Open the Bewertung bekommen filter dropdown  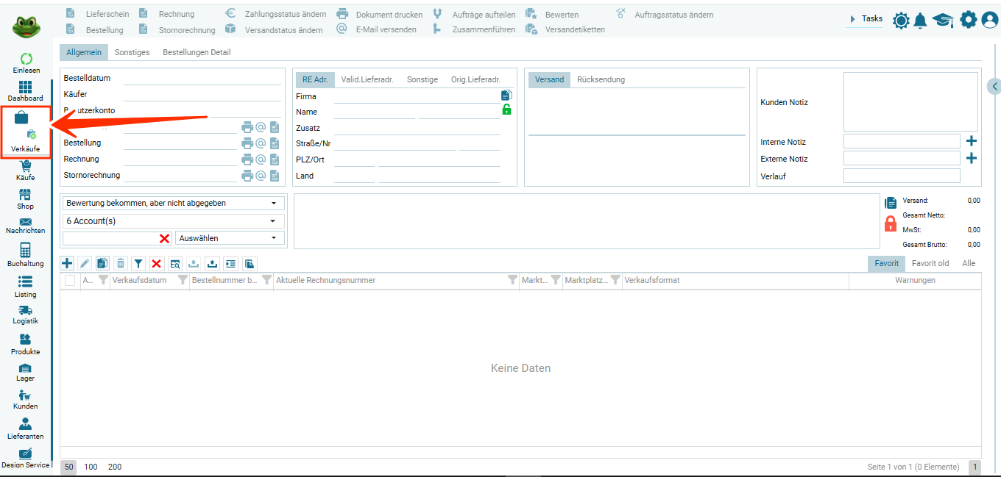(x=174, y=203)
